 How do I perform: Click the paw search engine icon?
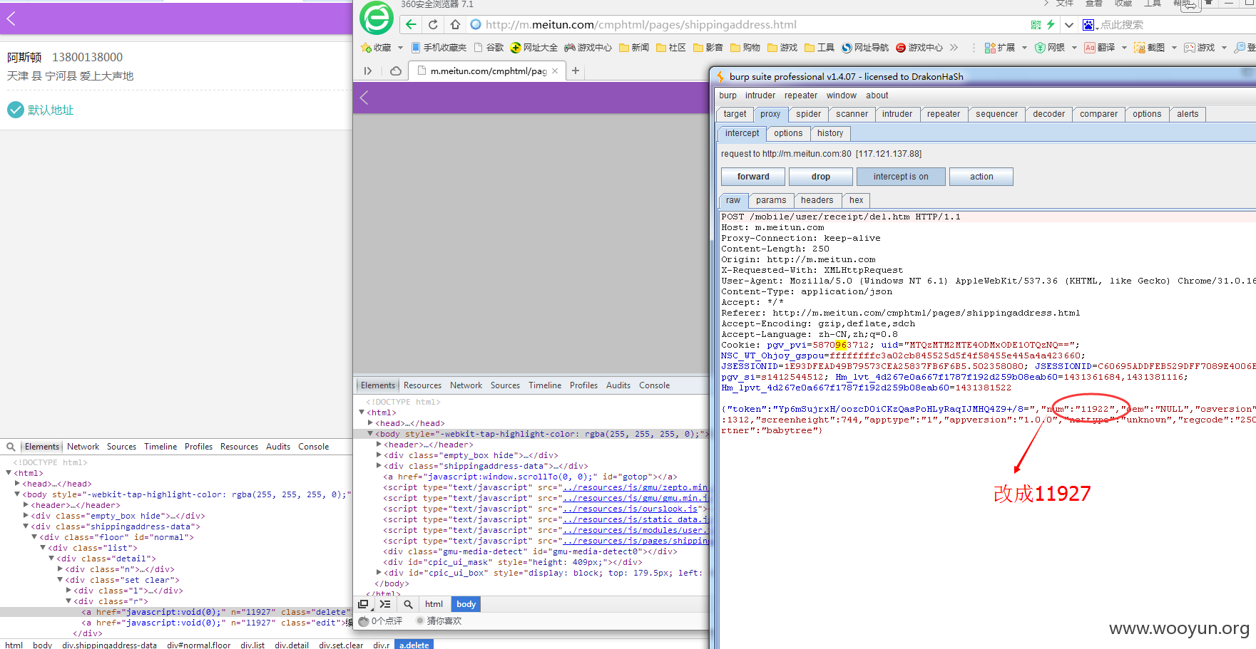point(1088,25)
